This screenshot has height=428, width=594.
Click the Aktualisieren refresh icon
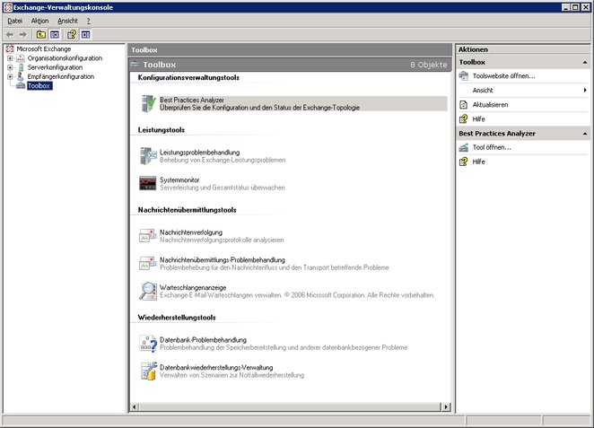coord(464,105)
